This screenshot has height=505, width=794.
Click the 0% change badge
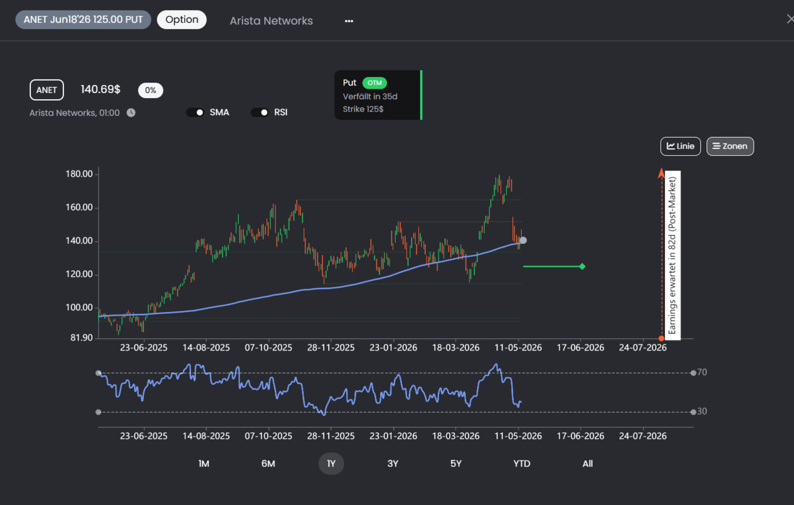coord(151,90)
